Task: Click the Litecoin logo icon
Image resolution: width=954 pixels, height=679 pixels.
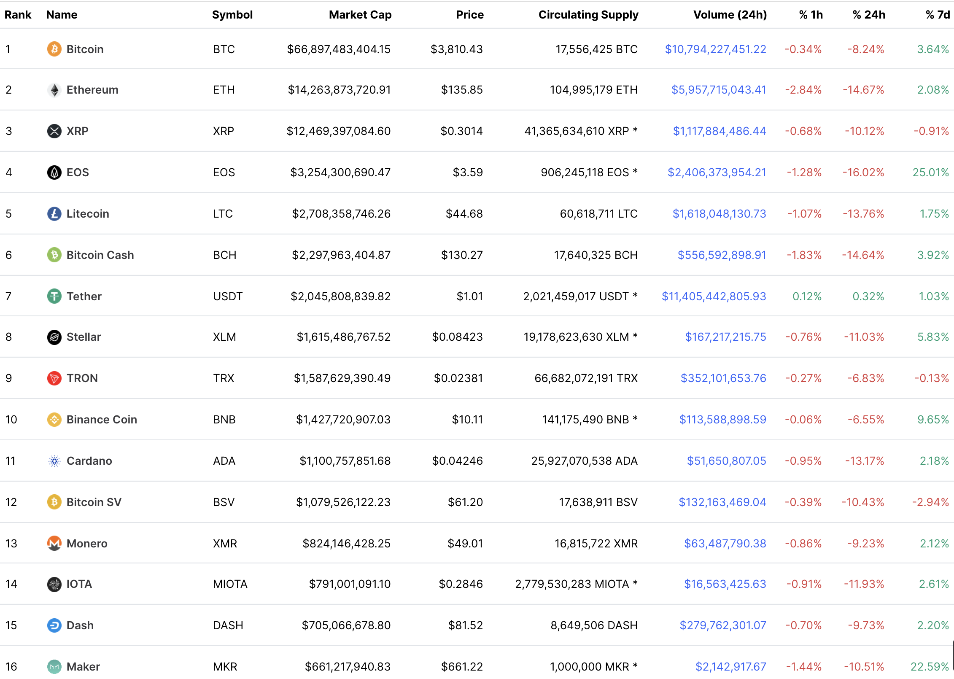Action: [x=54, y=214]
